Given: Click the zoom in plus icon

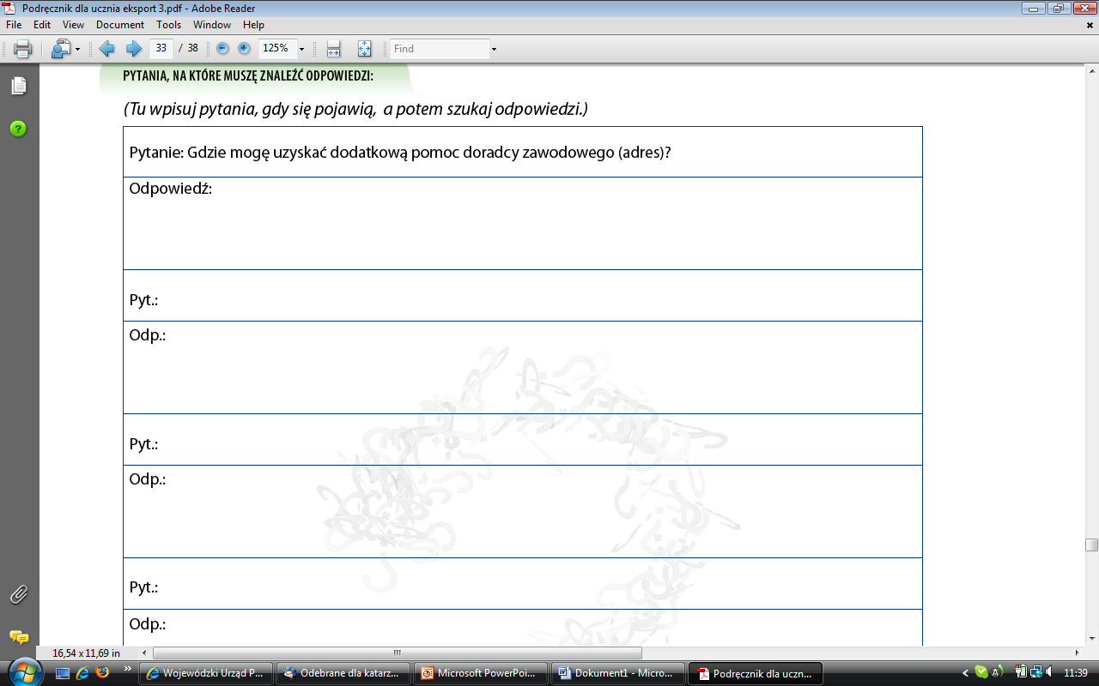Looking at the screenshot, I should click(245, 49).
